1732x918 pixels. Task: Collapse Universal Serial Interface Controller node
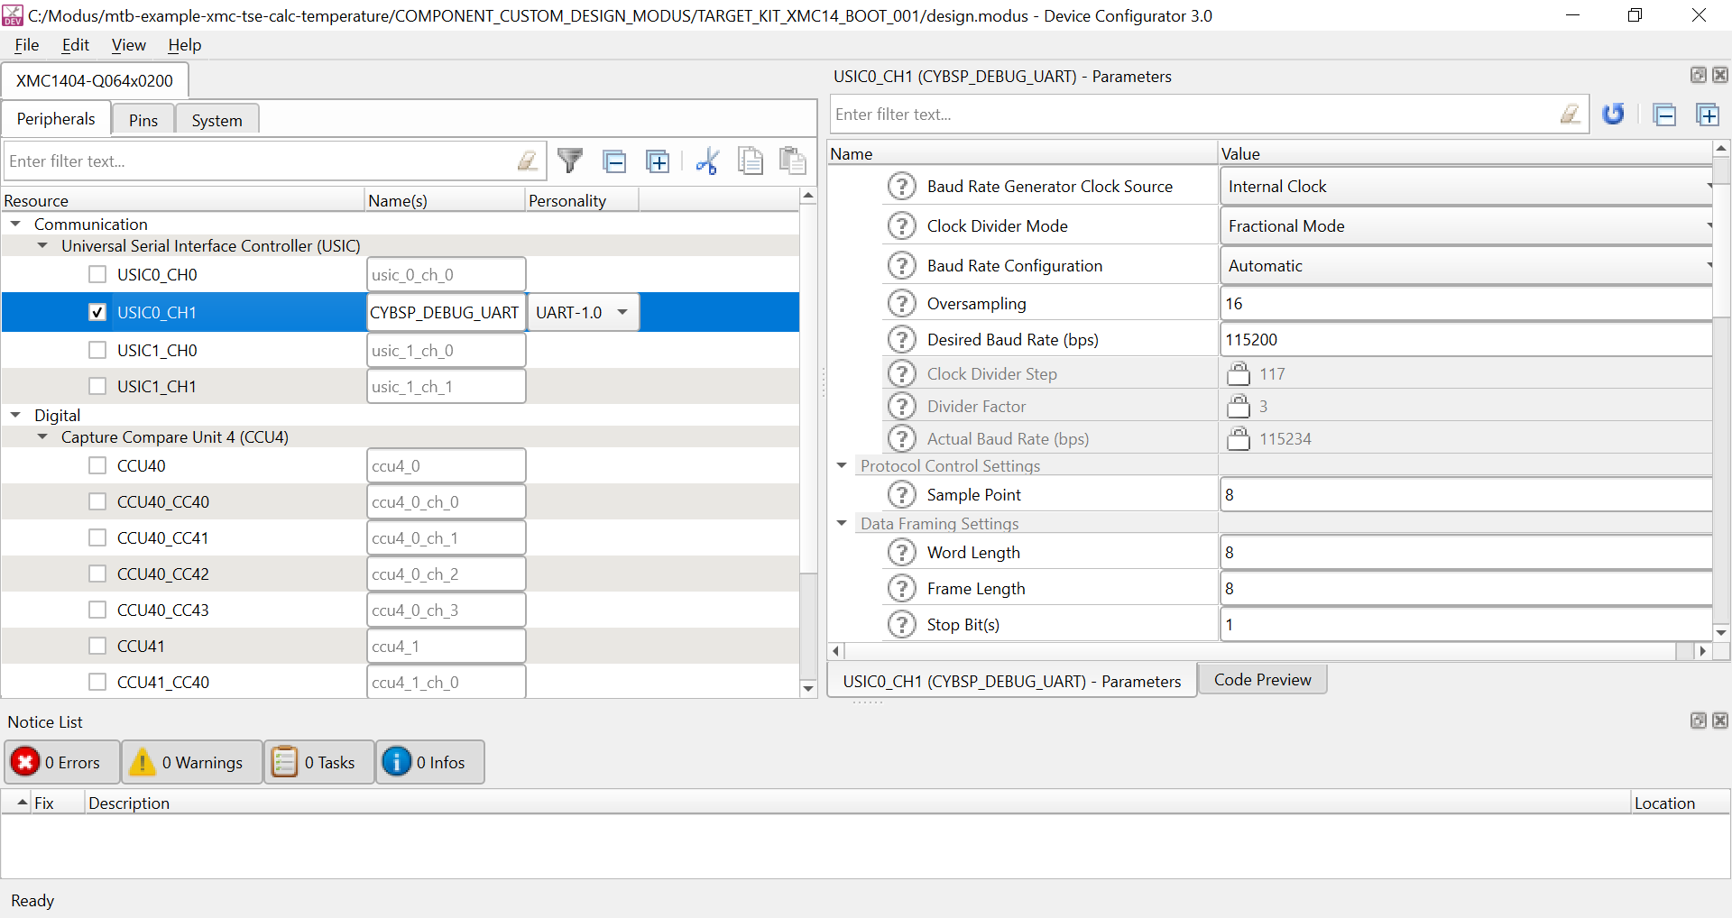point(42,245)
